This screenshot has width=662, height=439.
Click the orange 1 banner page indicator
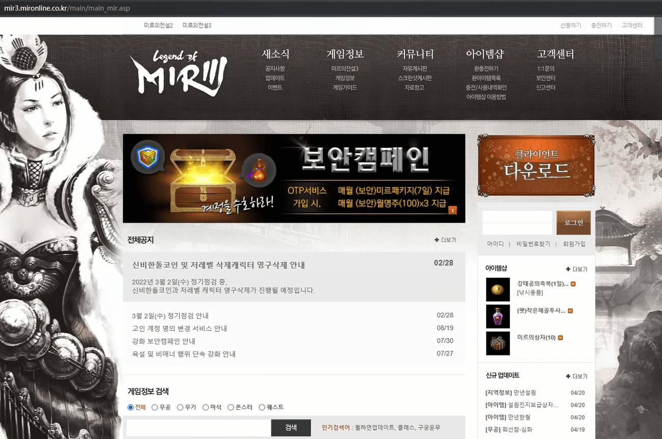(452, 210)
